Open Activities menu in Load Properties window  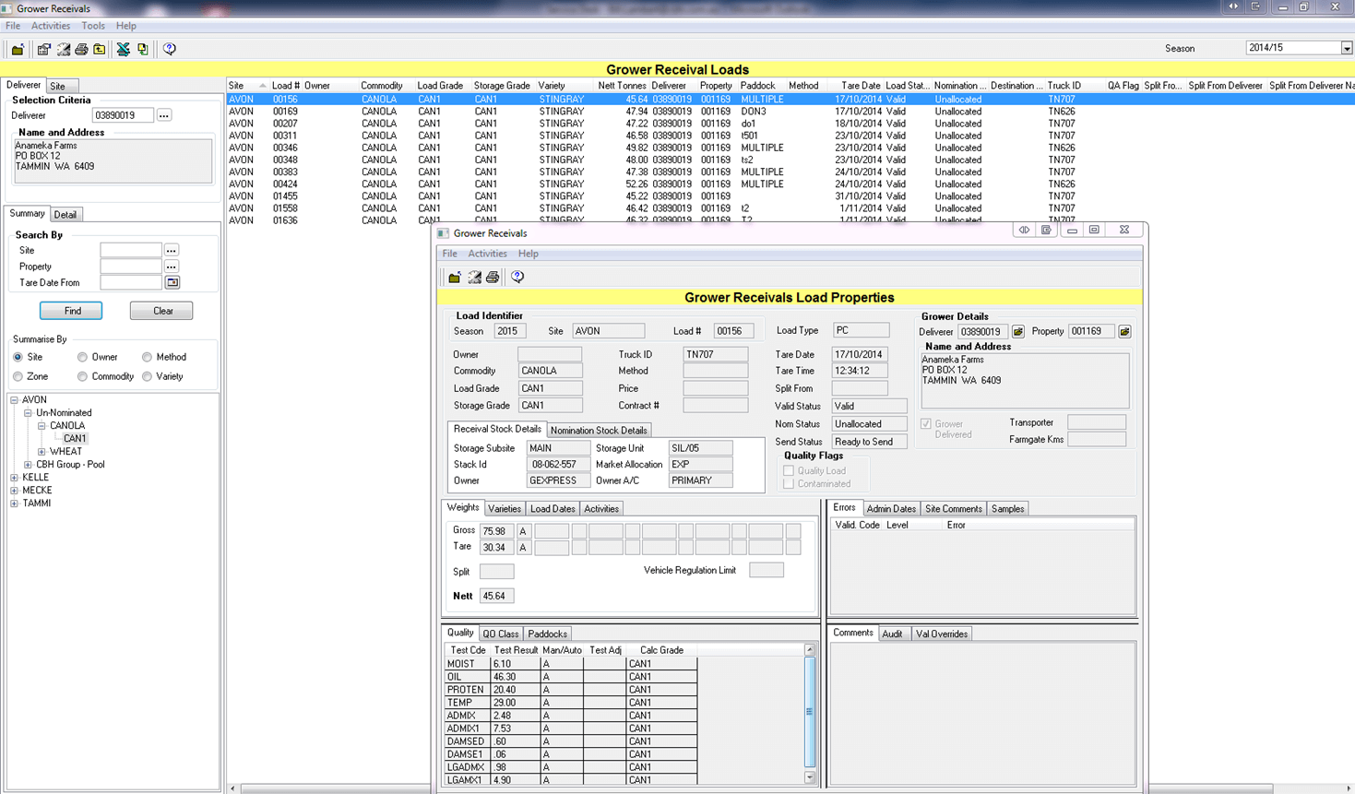pos(487,254)
